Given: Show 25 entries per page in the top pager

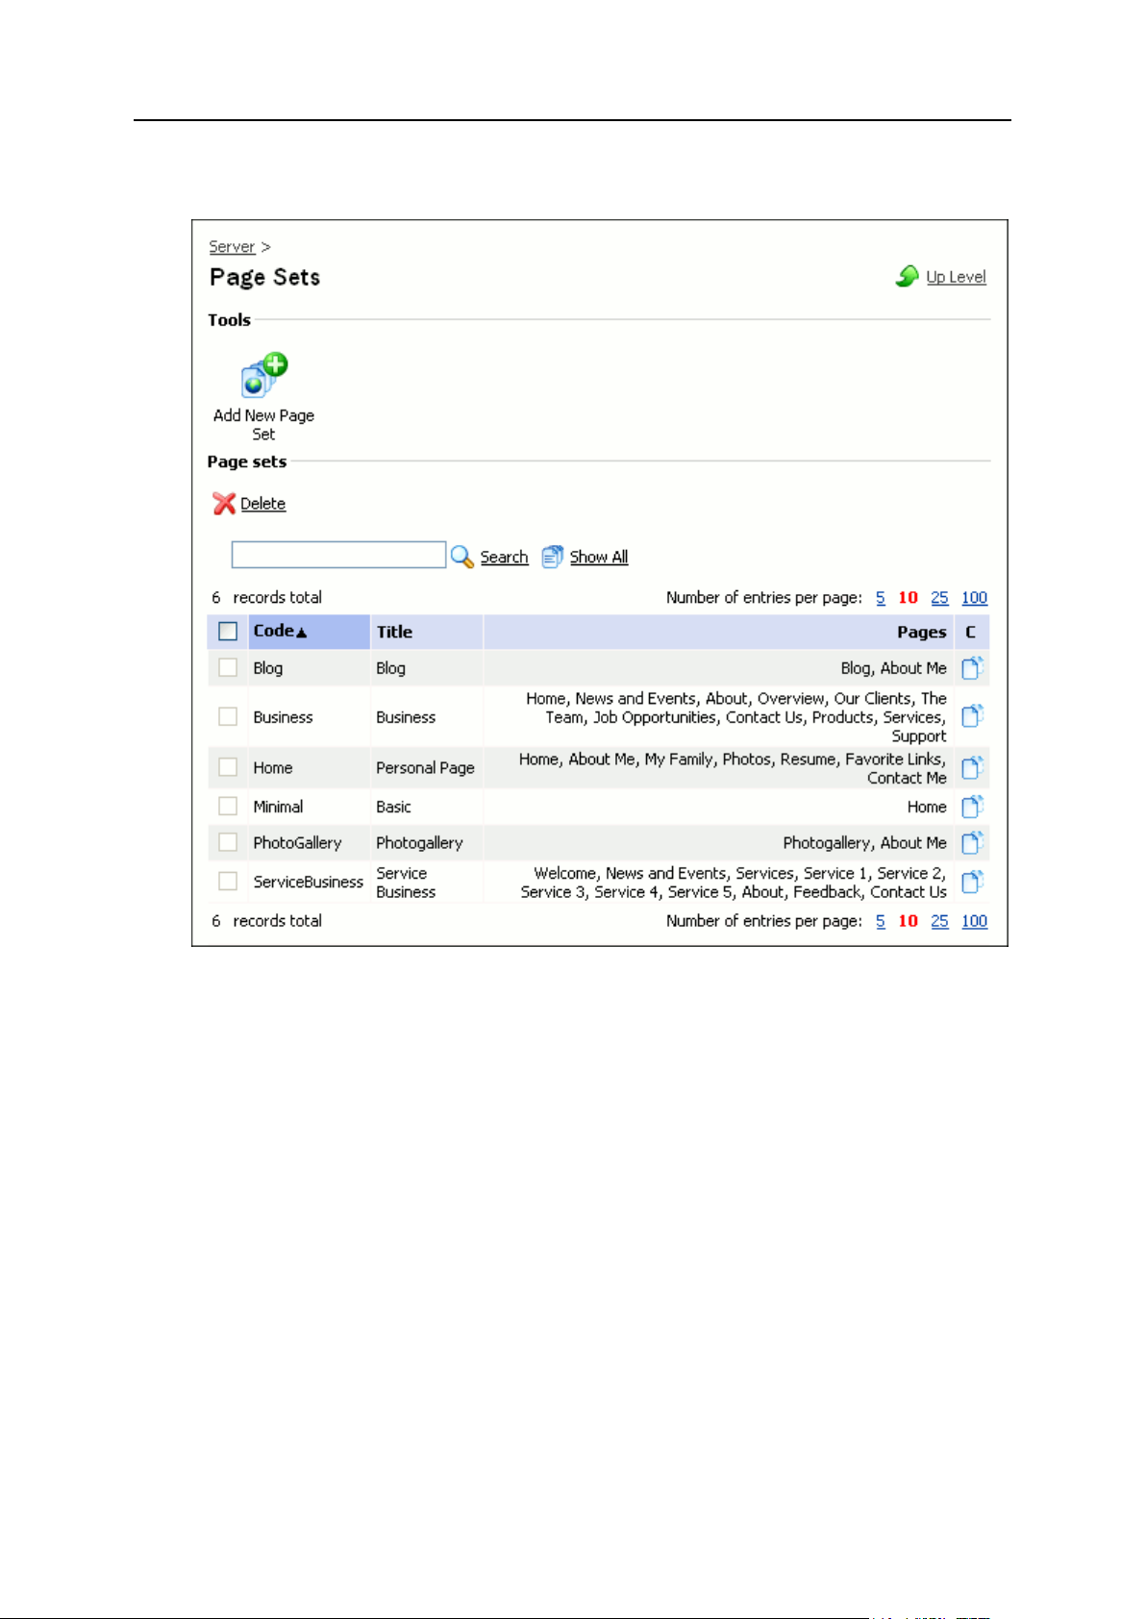Looking at the screenshot, I should (939, 598).
